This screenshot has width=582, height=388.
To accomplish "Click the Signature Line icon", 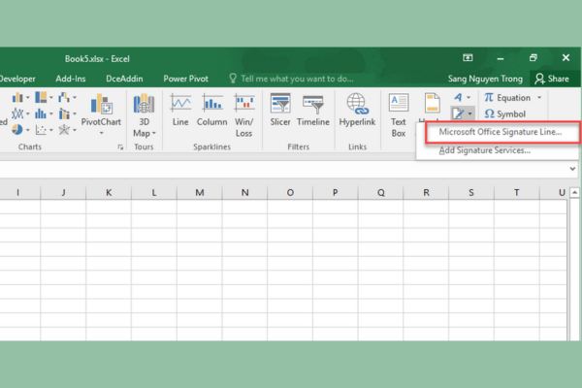I will pyautogui.click(x=458, y=113).
